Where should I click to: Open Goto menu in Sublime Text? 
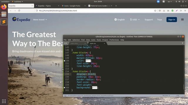tap(93, 40)
